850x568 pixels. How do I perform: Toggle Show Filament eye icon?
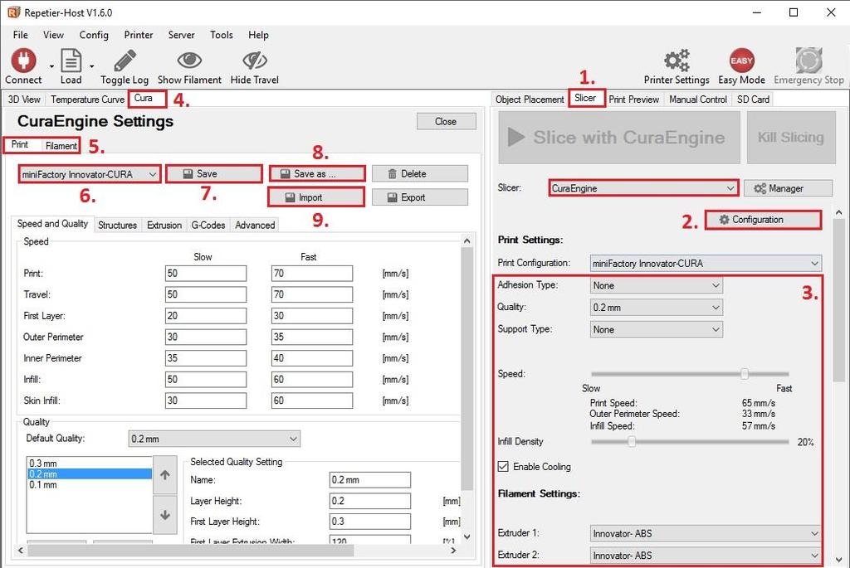click(189, 61)
